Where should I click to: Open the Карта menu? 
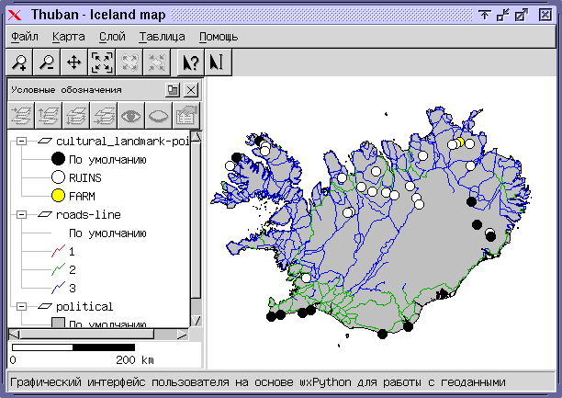pyautogui.click(x=69, y=37)
